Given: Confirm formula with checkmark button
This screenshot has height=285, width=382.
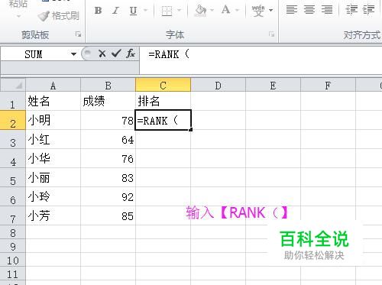Looking at the screenshot, I should coord(116,53).
